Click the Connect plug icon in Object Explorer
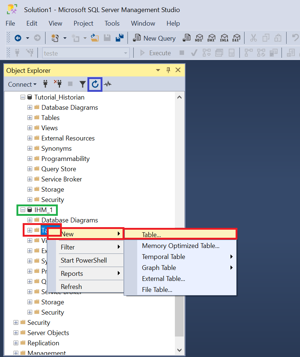Viewport: 300px width, 357px height. point(45,84)
